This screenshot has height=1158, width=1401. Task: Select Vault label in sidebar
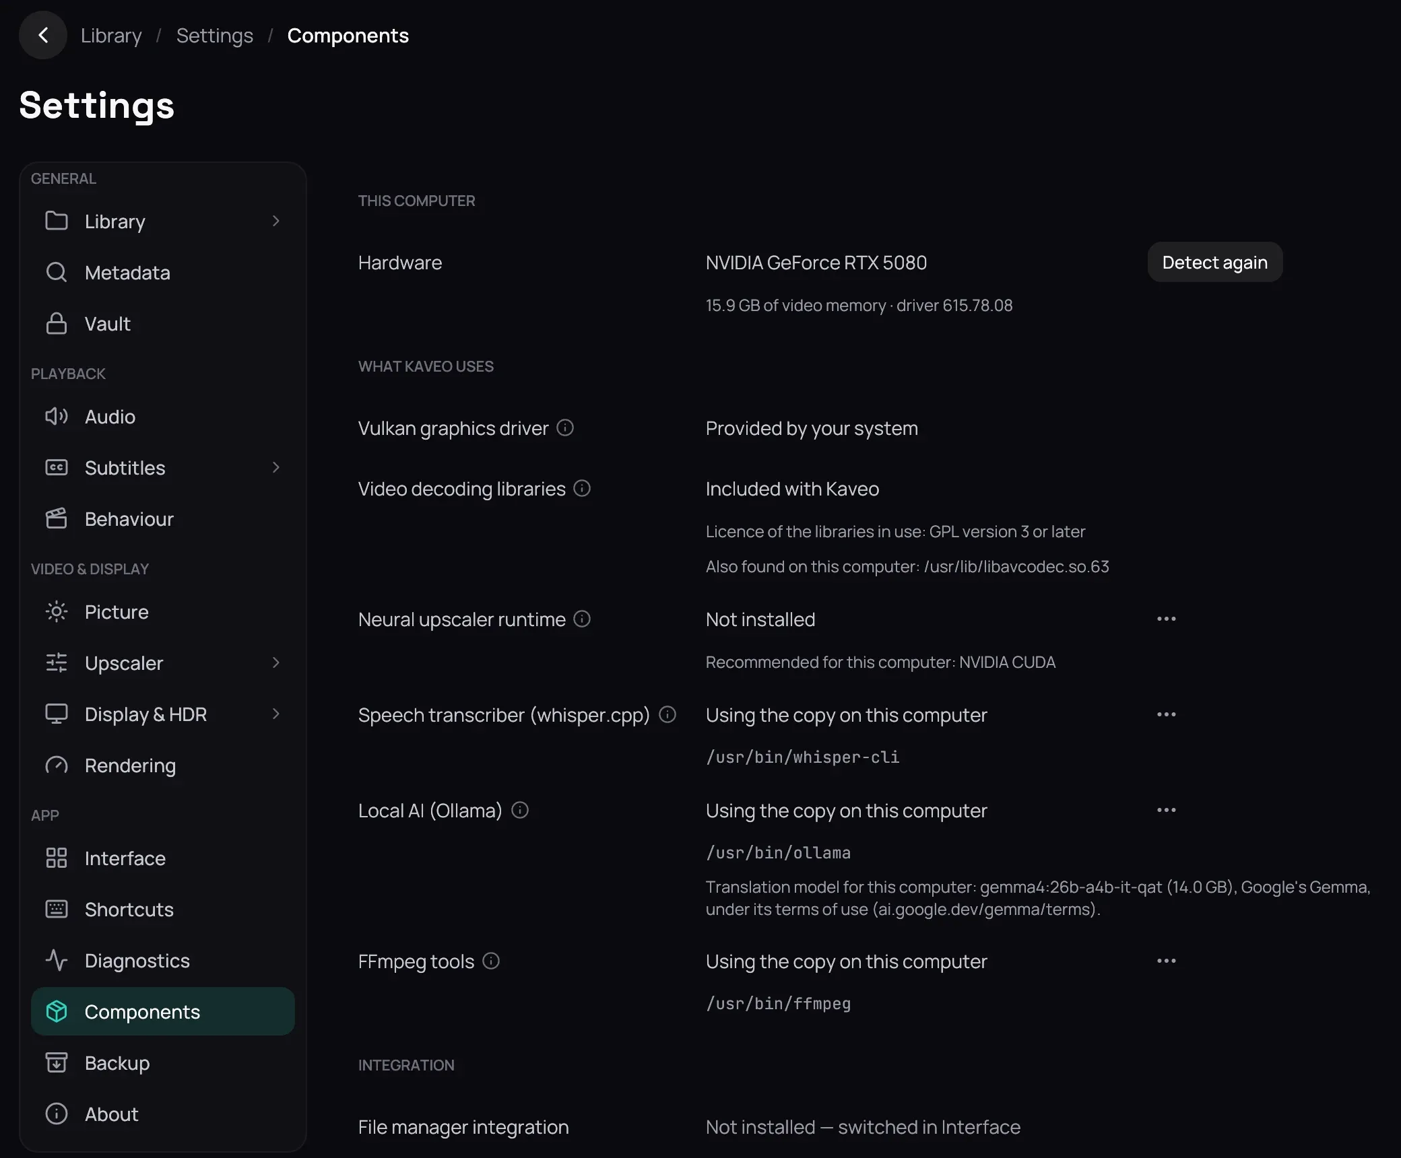[108, 324]
